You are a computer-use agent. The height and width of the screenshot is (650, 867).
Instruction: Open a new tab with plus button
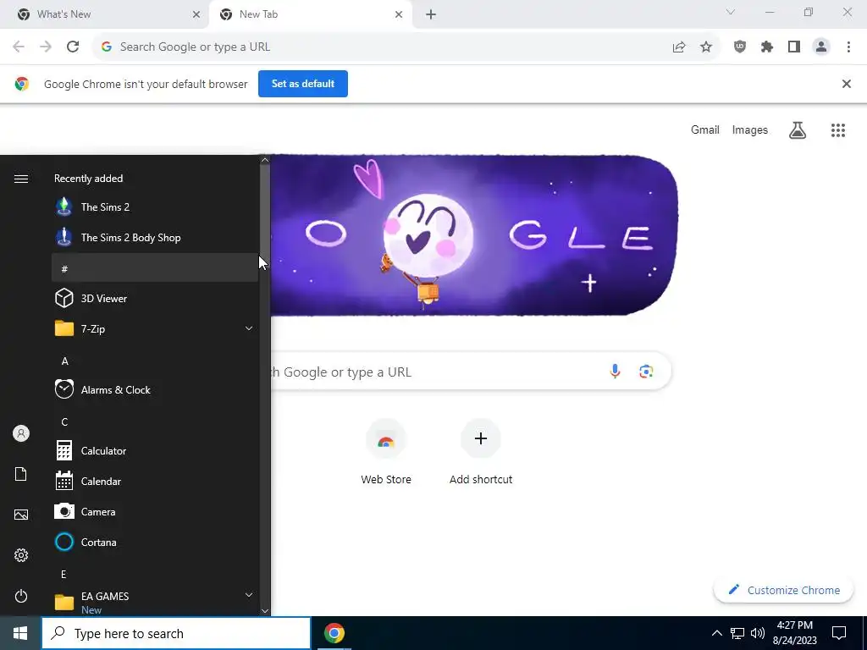pos(431,14)
